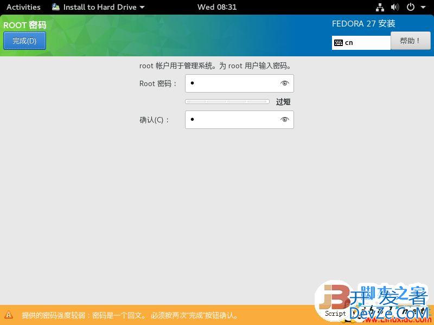The width and height of the screenshot is (434, 325).
Task: Click the 完成(D) done button
Action: point(24,41)
